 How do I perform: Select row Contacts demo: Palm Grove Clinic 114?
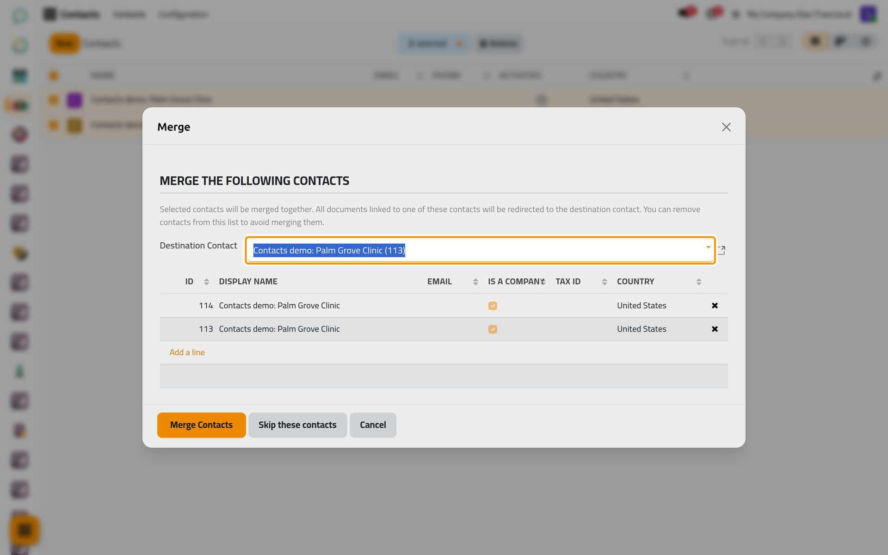pyautogui.click(x=444, y=306)
